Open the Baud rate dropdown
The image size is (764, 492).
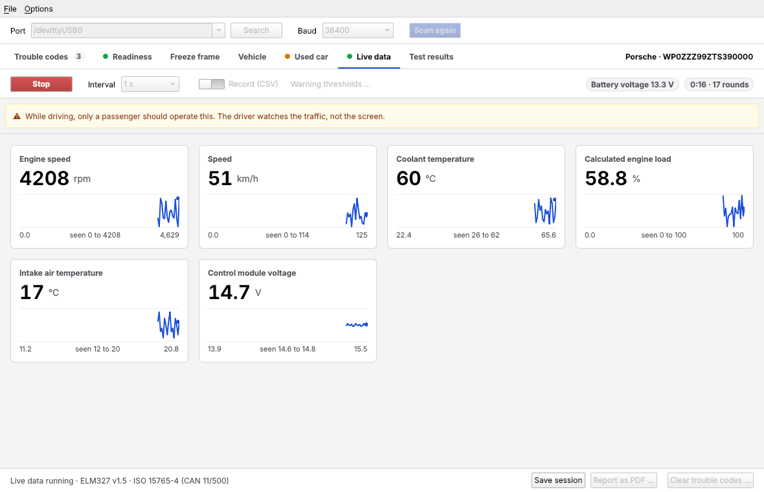[x=357, y=30]
